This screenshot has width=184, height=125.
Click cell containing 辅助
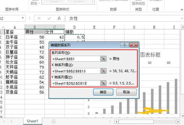tap(75, 32)
